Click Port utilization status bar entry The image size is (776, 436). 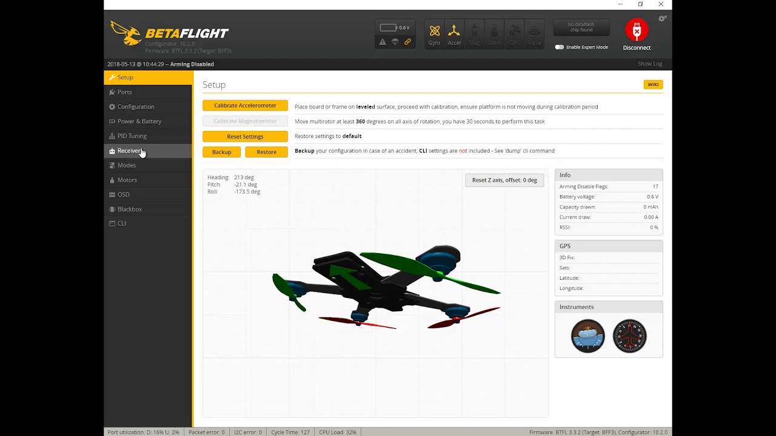[143, 432]
